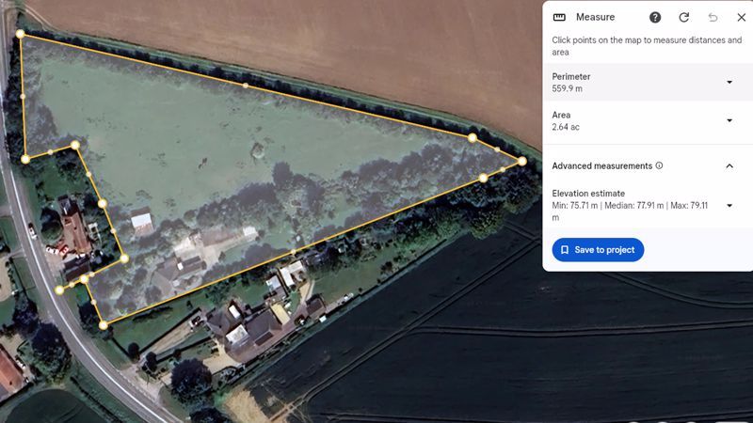
Task: Click the '559.9 m' perimeter value
Action: 568,88
